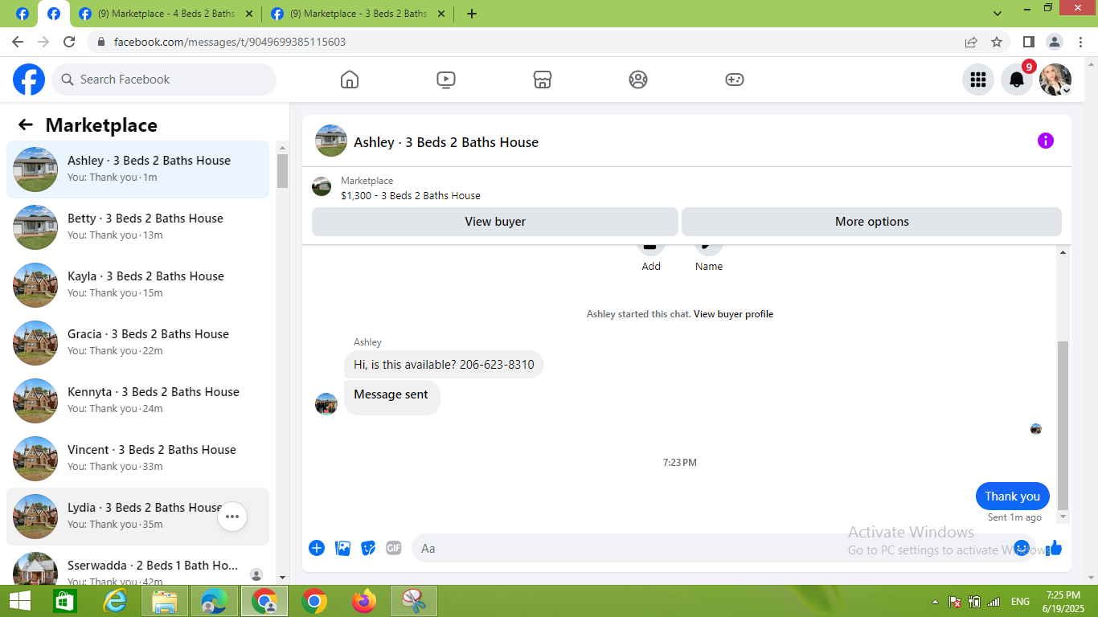Open the Gaming controller icon
This screenshot has width=1098, height=617.
tap(735, 80)
